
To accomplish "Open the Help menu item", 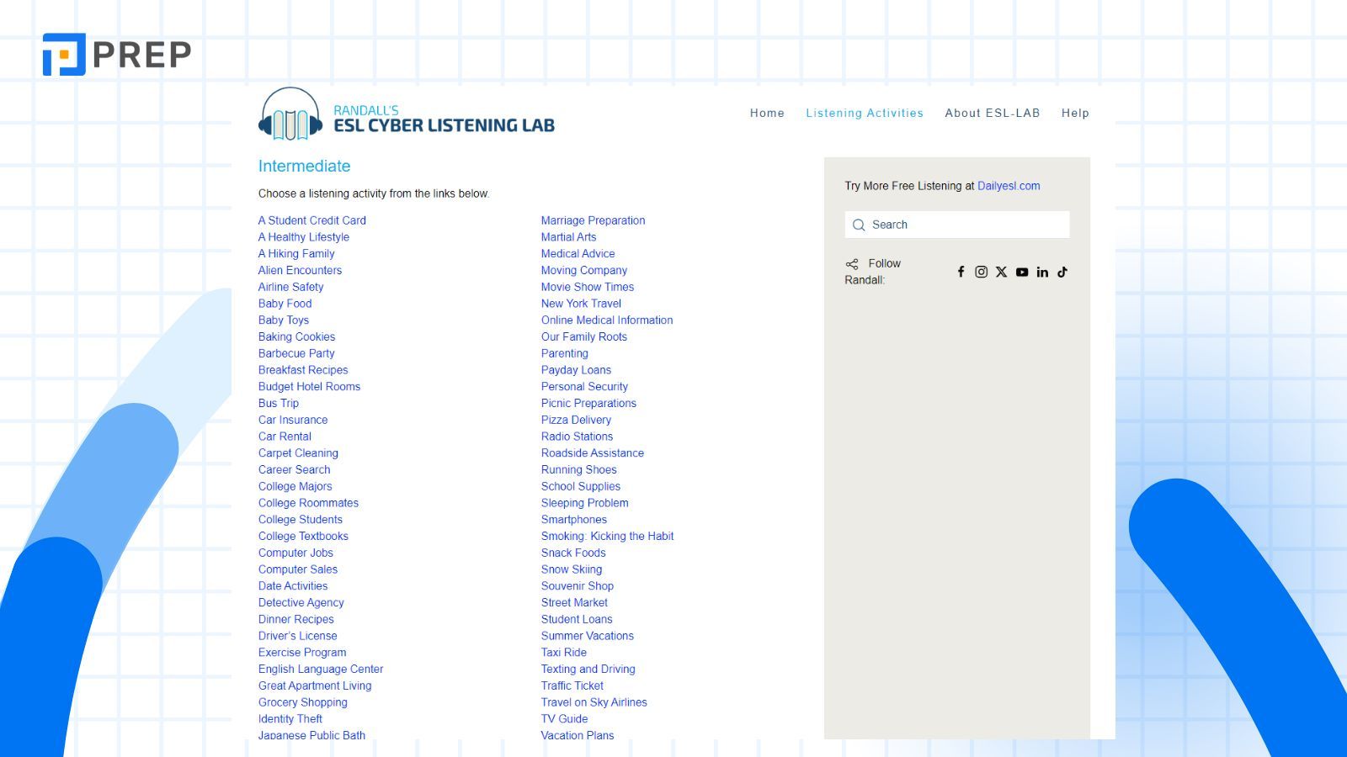I will coord(1075,113).
